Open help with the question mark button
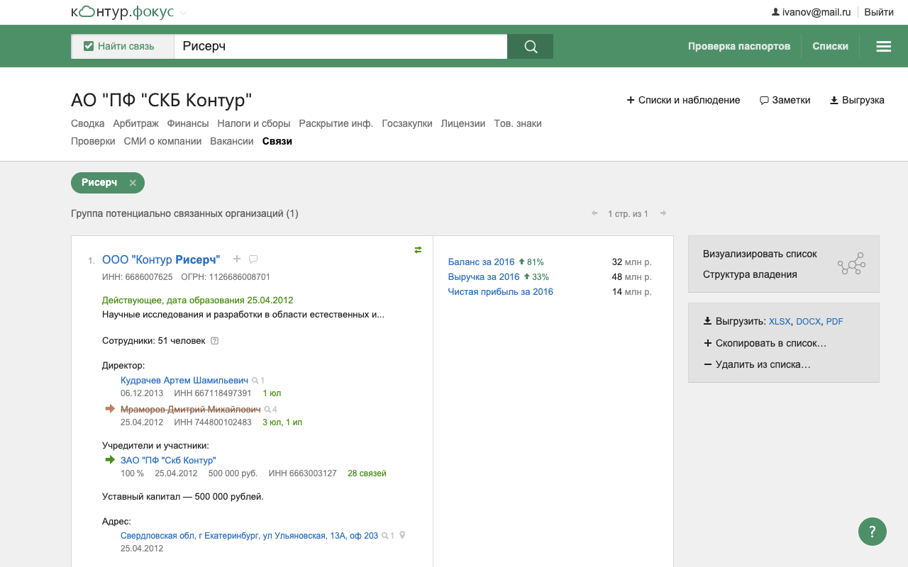Screen dimensions: 908x567 [x=873, y=531]
